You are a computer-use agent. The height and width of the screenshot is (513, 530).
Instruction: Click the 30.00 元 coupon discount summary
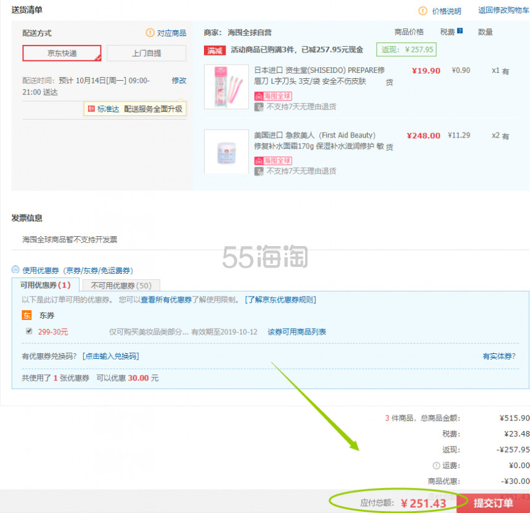143,378
